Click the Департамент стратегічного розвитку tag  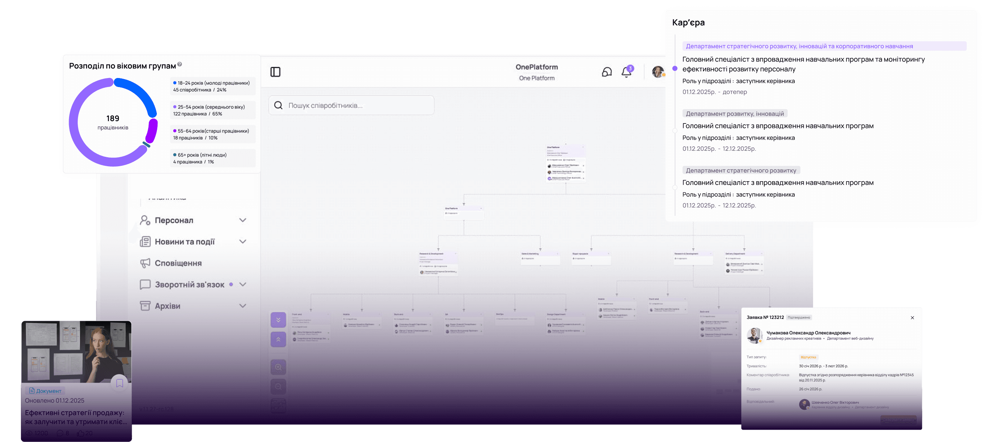(x=741, y=170)
